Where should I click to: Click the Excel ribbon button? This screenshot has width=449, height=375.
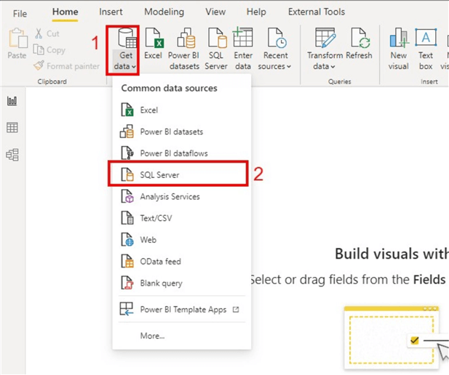pyautogui.click(x=154, y=44)
